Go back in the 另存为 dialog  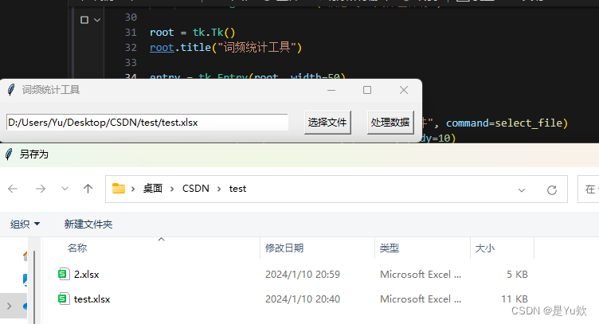(13, 189)
